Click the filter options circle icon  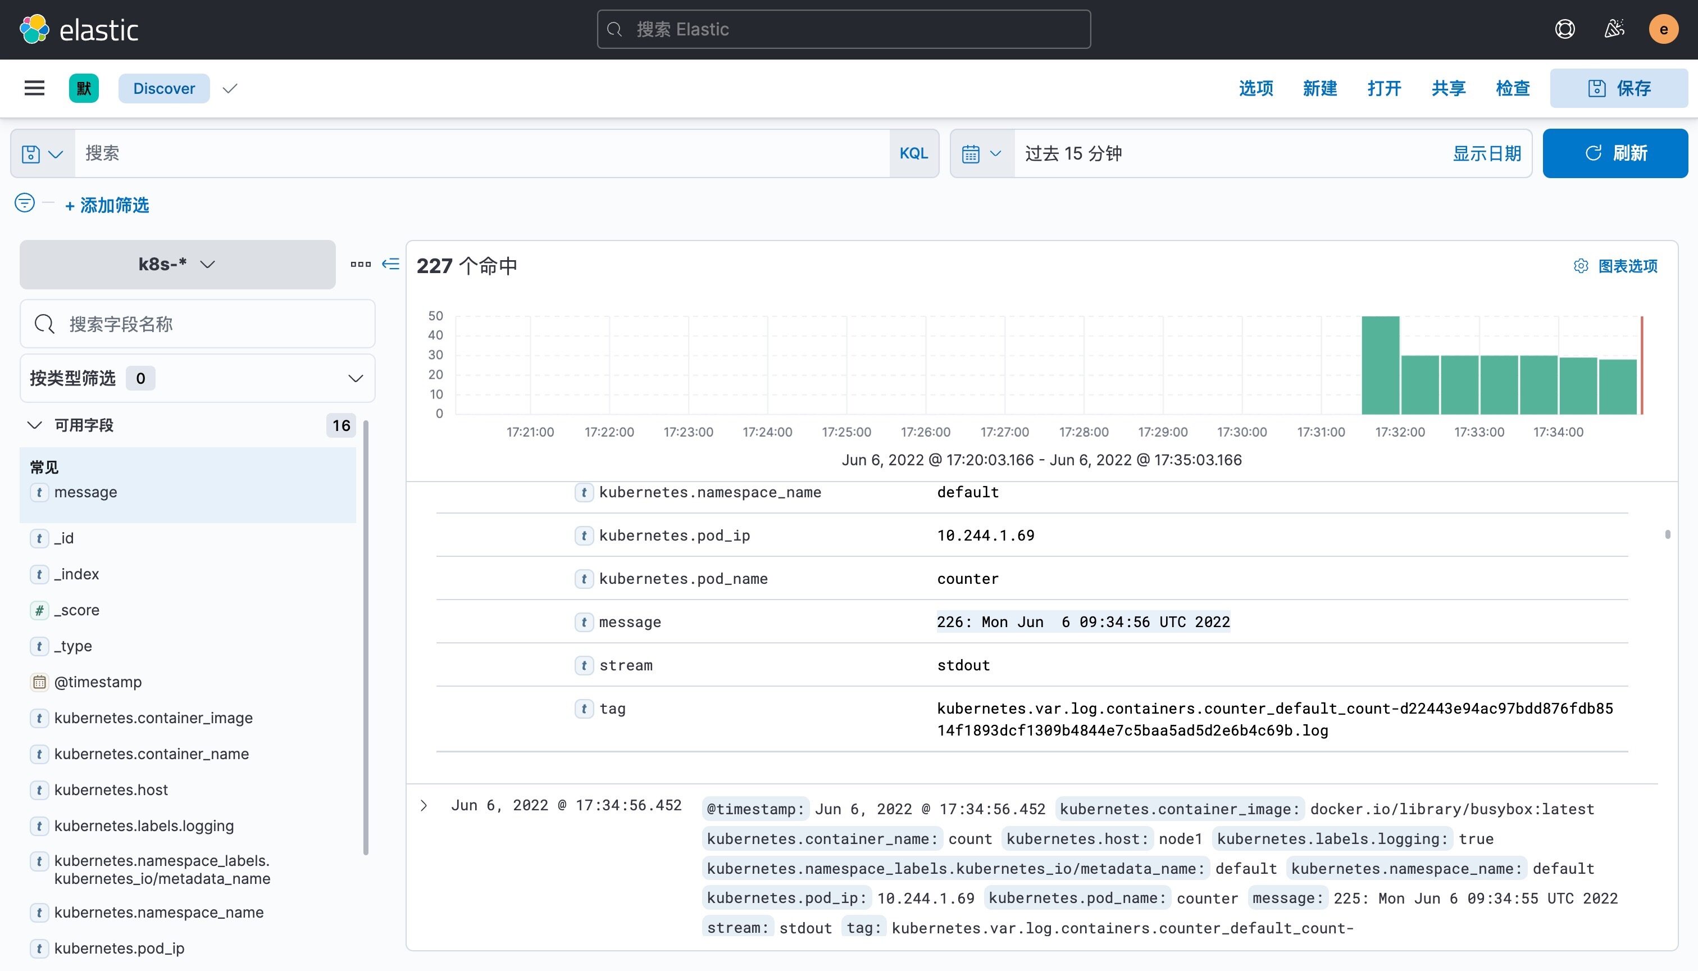pyautogui.click(x=25, y=203)
